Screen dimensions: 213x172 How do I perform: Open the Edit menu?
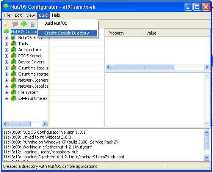pyautogui.click(x=18, y=15)
